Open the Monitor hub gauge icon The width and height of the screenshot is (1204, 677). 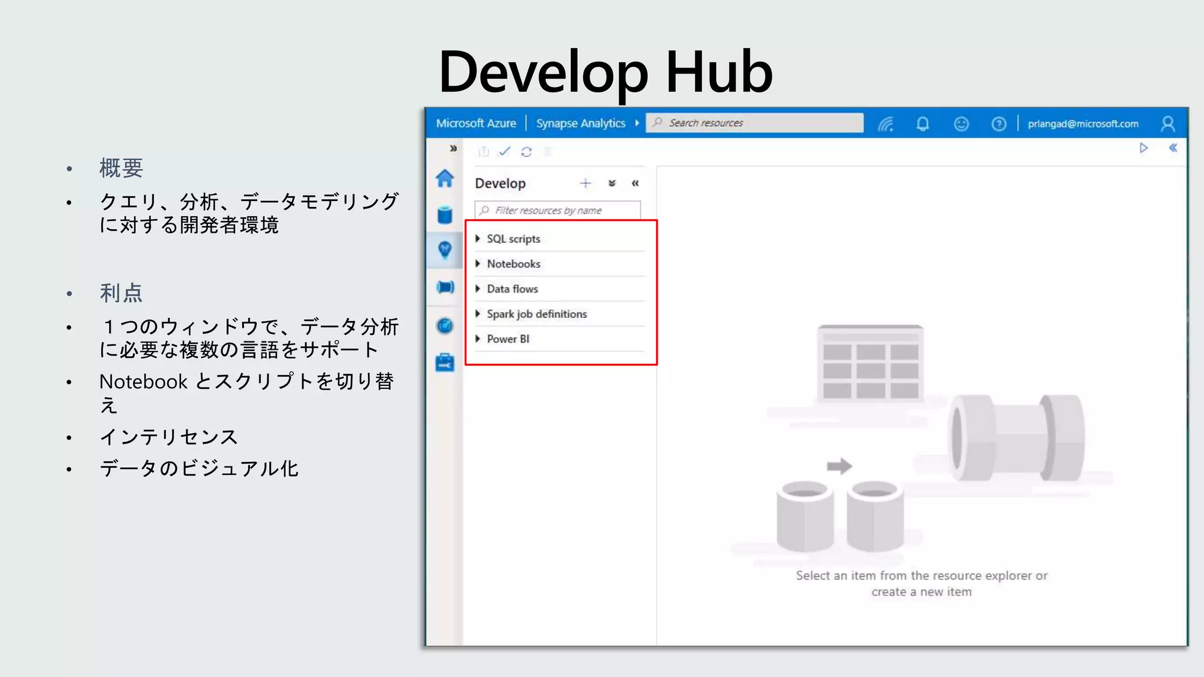tap(445, 326)
